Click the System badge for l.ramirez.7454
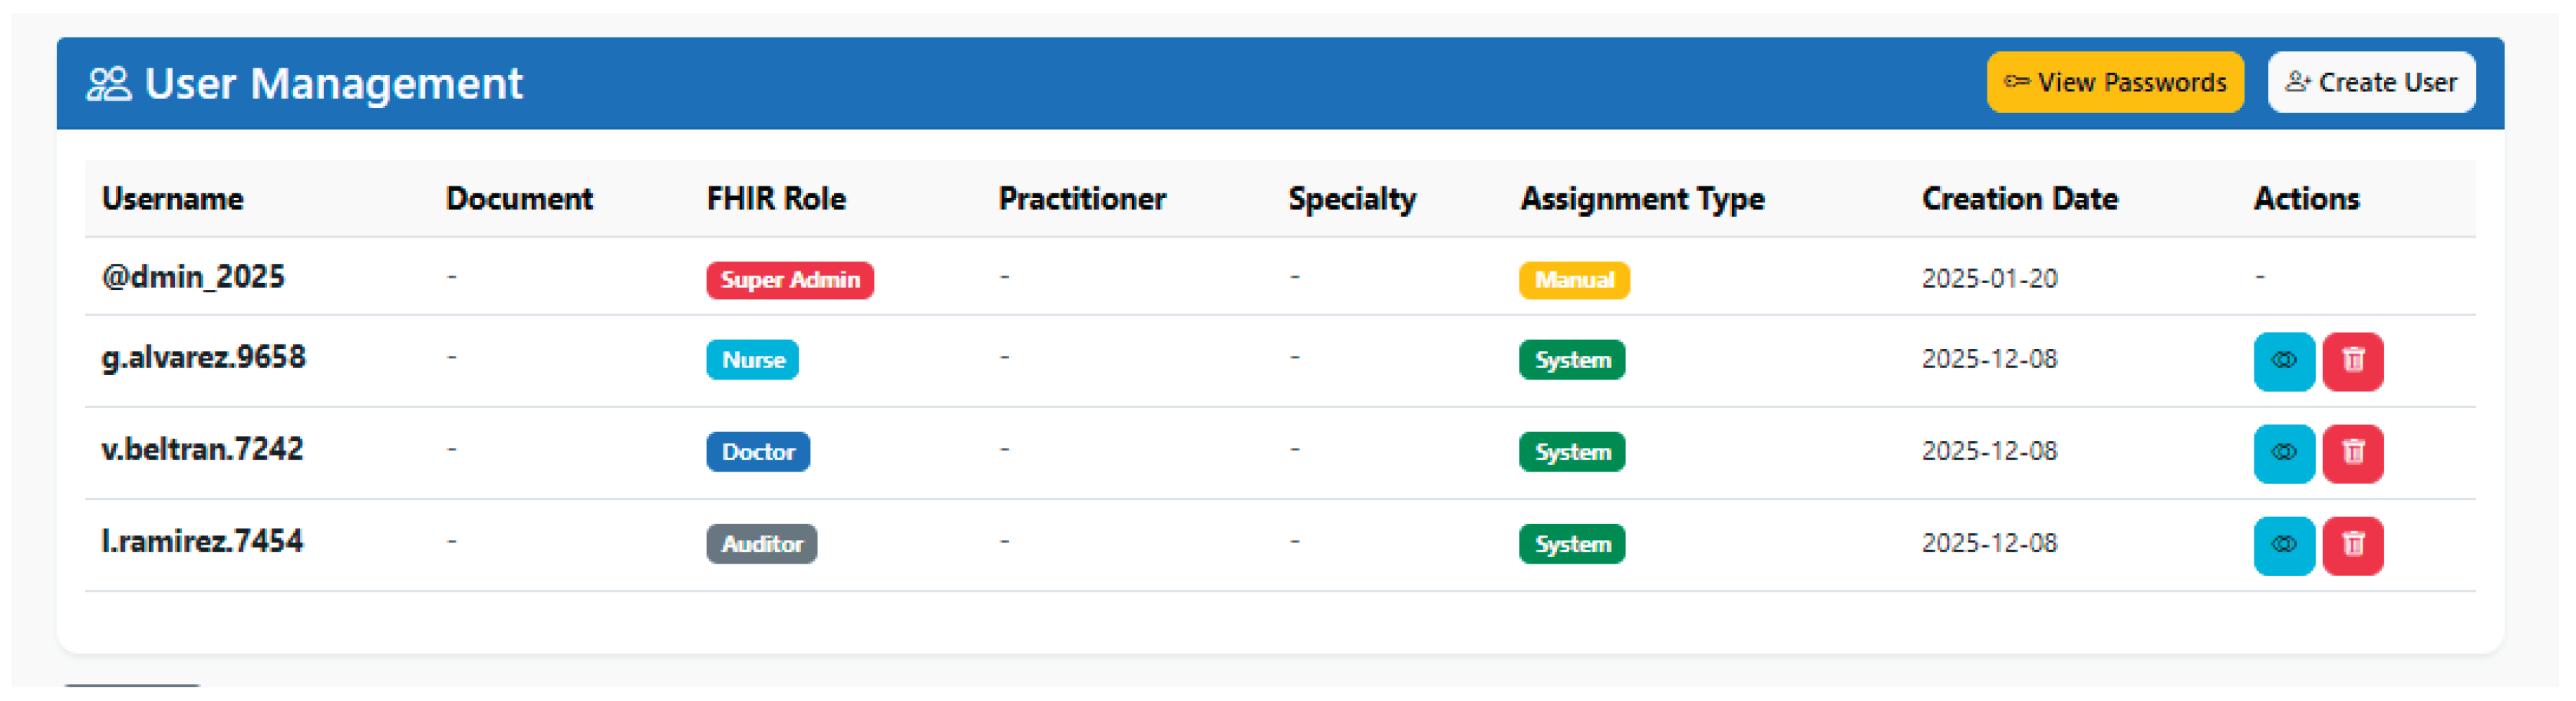 click(x=1571, y=544)
